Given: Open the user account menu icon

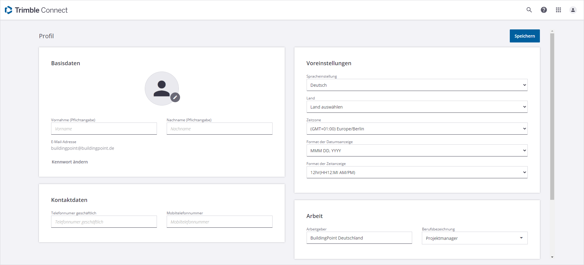Looking at the screenshot, I should (573, 10).
